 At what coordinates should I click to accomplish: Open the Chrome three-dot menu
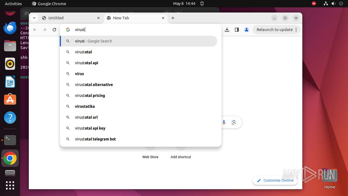point(296,30)
